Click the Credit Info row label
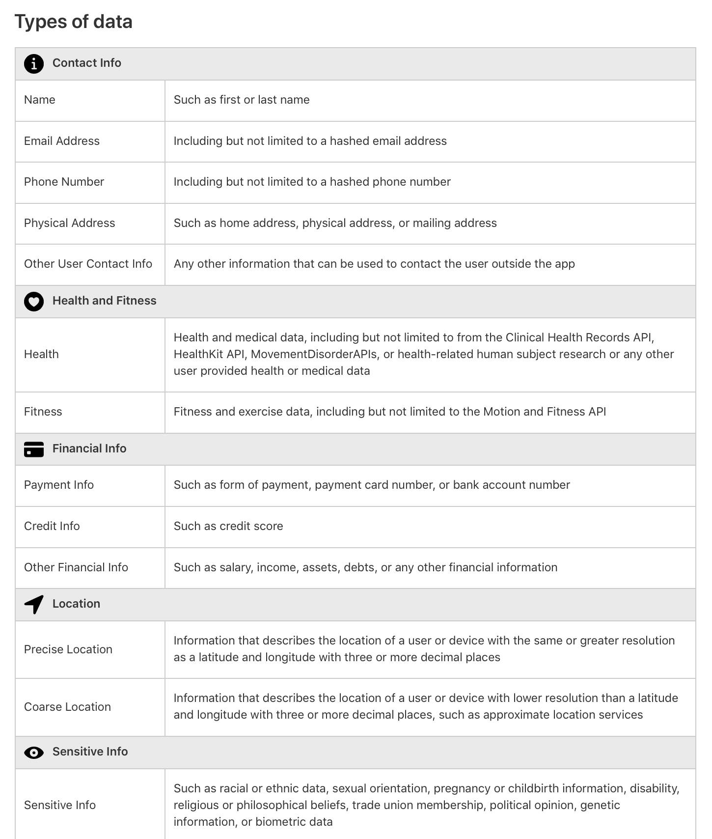Image resolution: width=712 pixels, height=839 pixels. click(52, 526)
